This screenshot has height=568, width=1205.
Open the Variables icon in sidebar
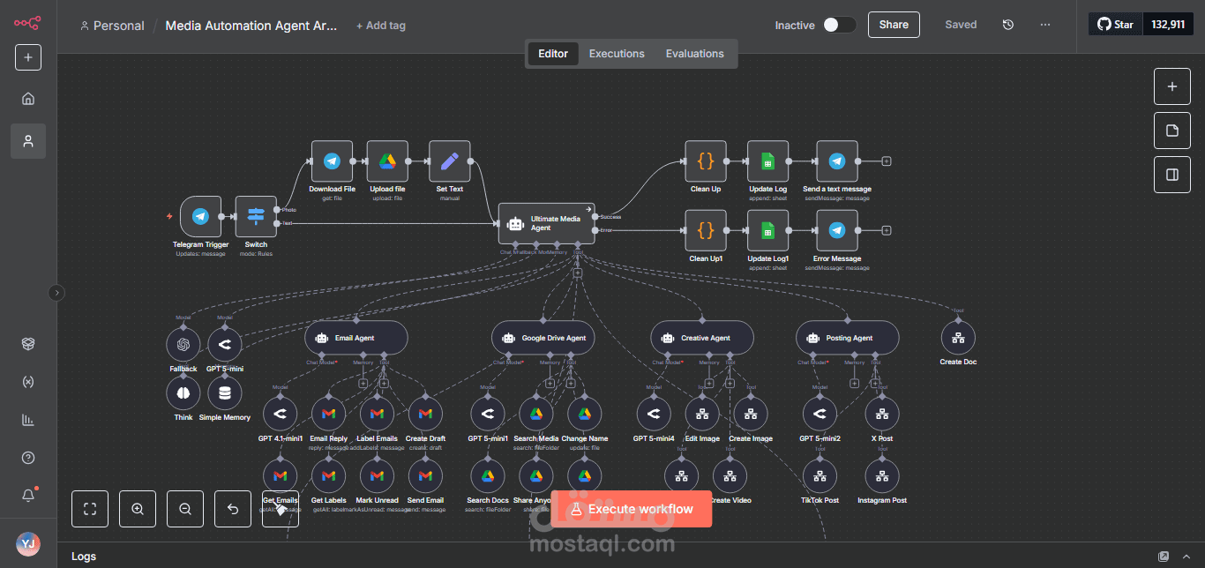(x=28, y=382)
